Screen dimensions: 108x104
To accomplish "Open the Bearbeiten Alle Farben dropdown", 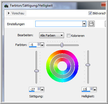I will point(51,35).
